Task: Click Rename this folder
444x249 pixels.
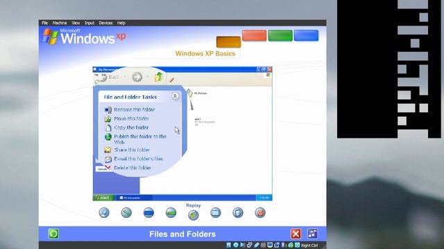Action: tap(134, 109)
